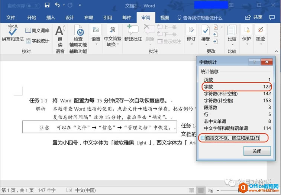This screenshot has width=281, height=195.
Task: Open the customize quick access toolbar dropdown
Action: tap(80, 5)
